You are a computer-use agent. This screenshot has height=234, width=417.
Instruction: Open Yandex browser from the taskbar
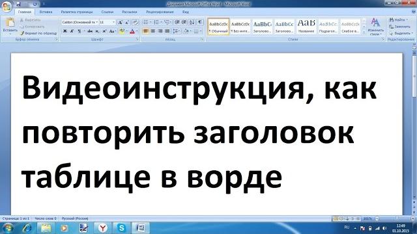(x=102, y=228)
